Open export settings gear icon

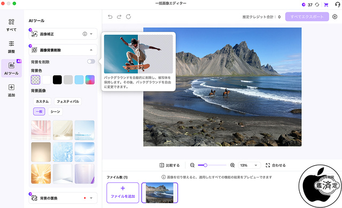point(335,17)
